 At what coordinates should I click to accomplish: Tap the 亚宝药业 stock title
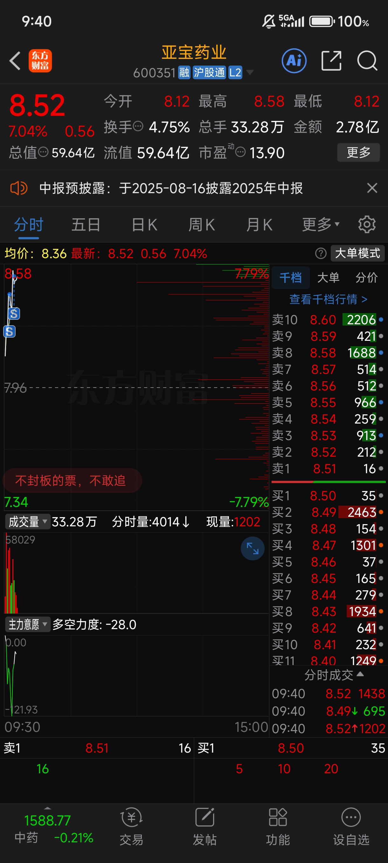pos(194,52)
